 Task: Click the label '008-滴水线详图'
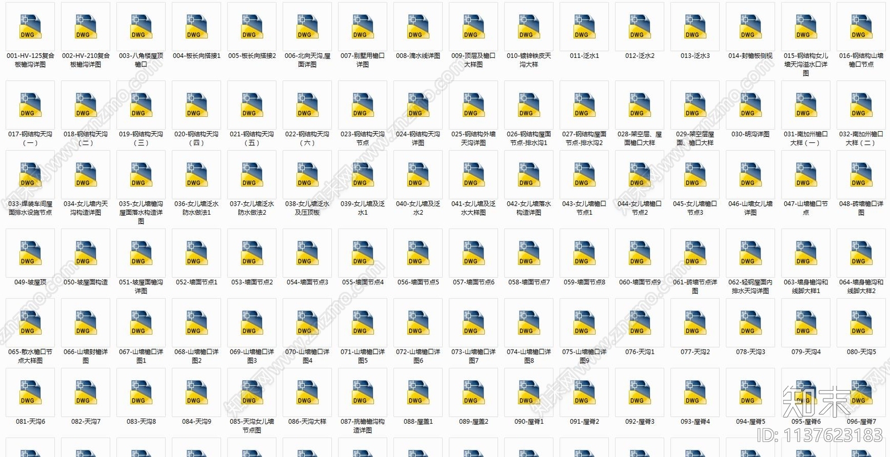(418, 56)
